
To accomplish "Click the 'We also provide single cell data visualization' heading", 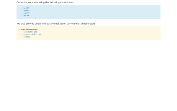I will click(56, 24).
